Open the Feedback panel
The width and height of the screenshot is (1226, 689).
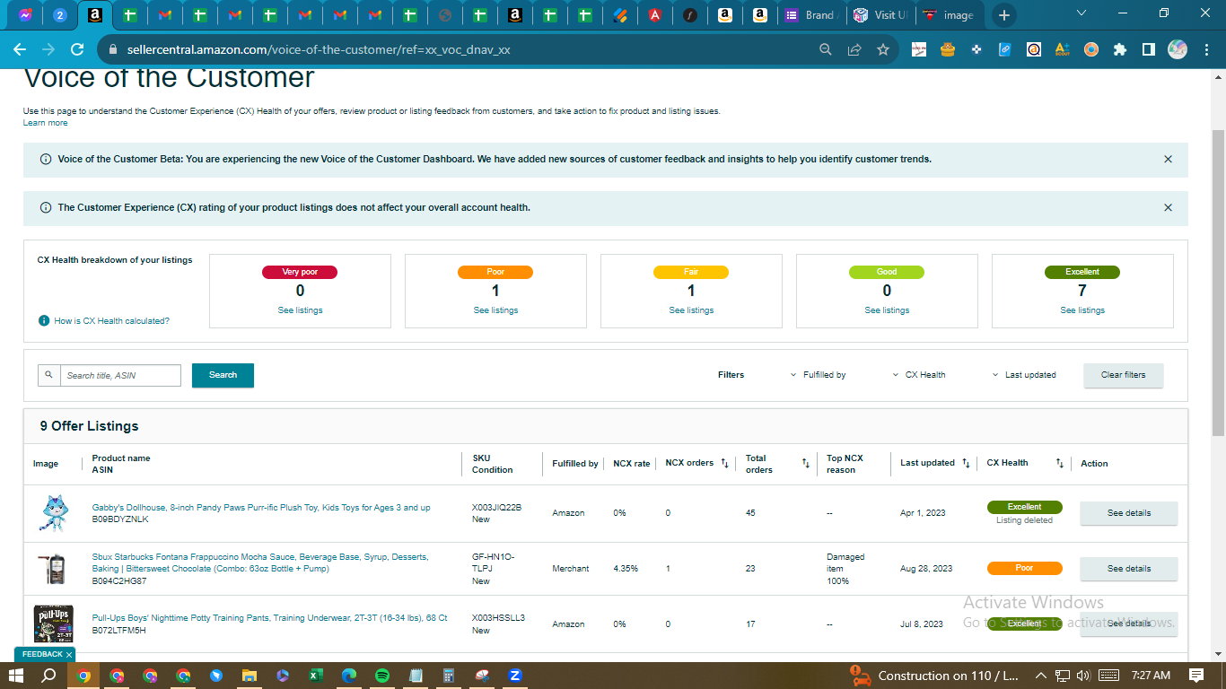pyautogui.click(x=42, y=655)
